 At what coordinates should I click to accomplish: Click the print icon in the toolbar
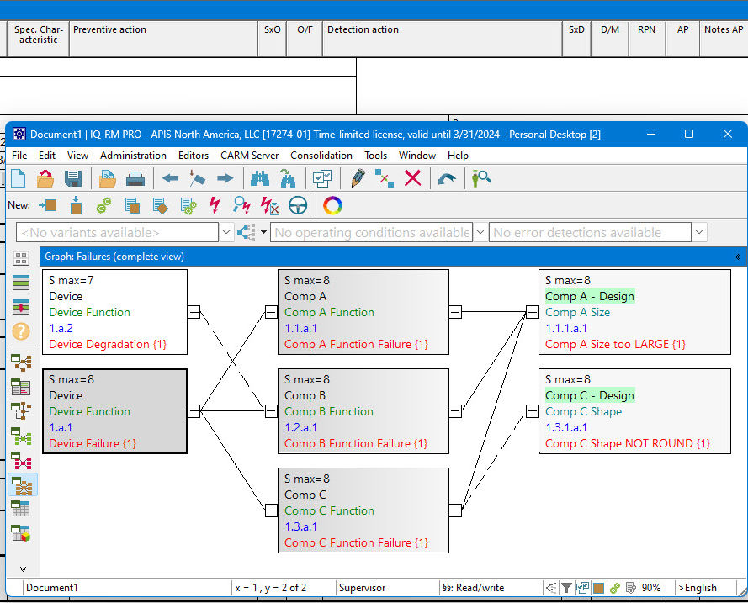pos(134,178)
